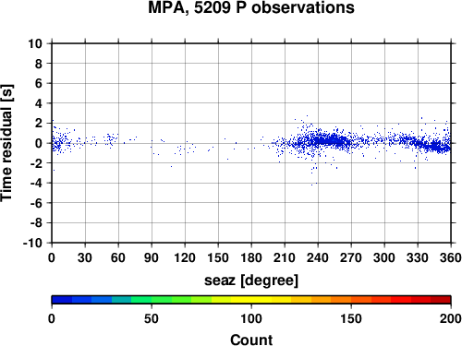Click the dense data cluster near 250 degrees

tap(329, 140)
